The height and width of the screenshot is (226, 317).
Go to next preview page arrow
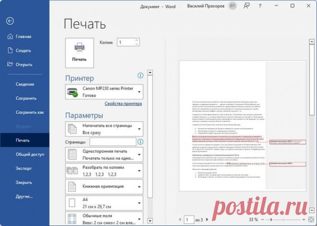coord(208,219)
